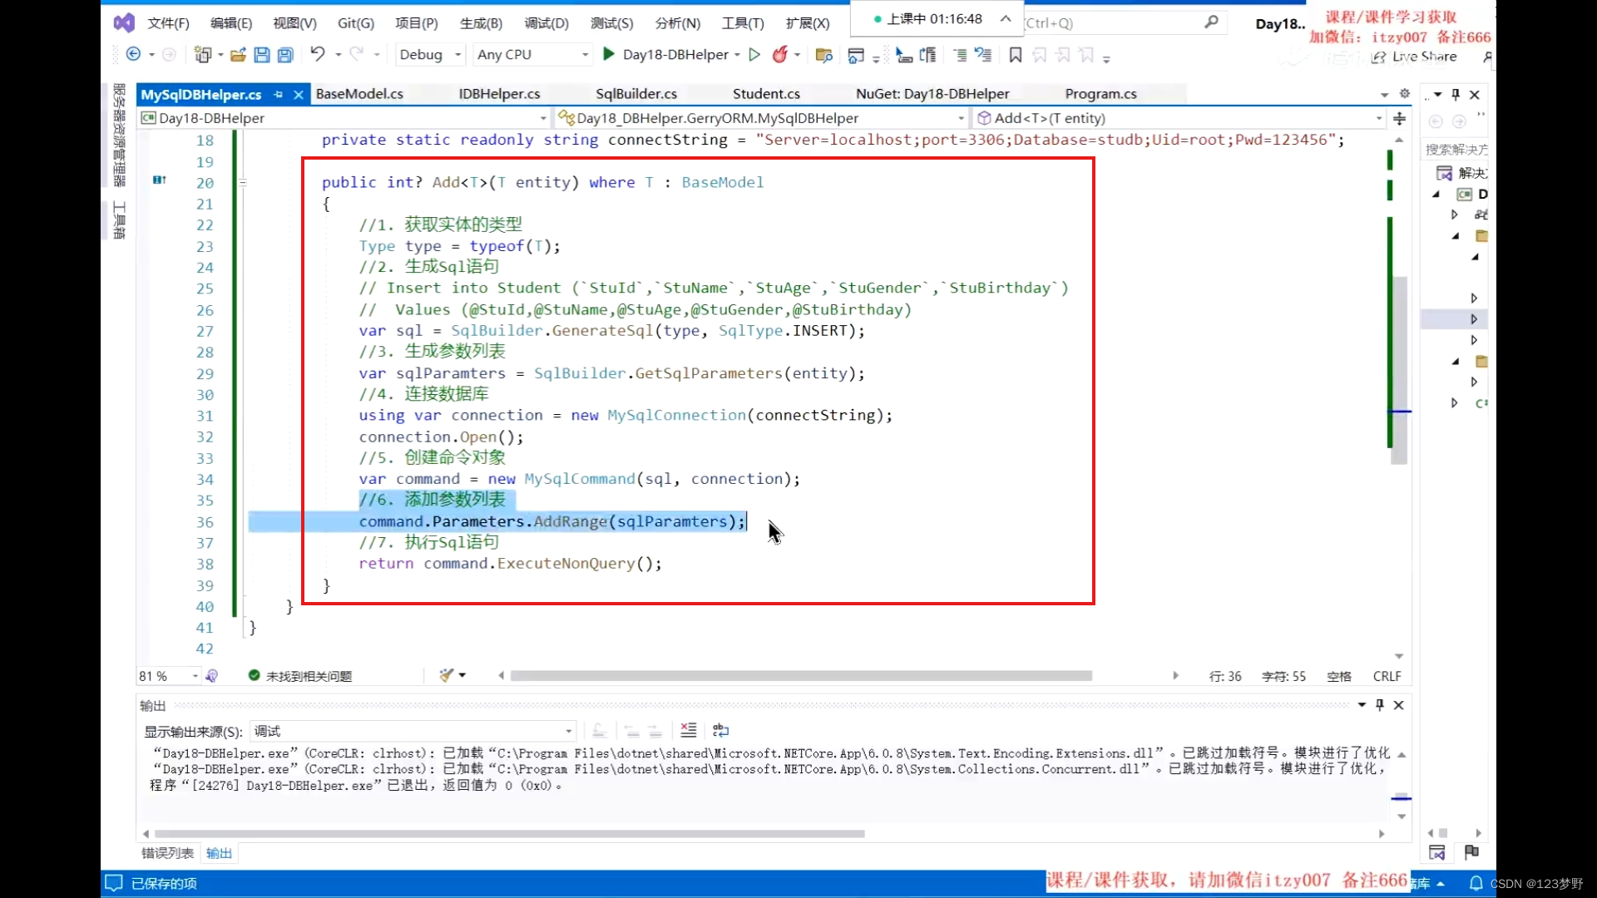Click the Save All toolbar icon
The width and height of the screenshot is (1597, 898).
(285, 55)
